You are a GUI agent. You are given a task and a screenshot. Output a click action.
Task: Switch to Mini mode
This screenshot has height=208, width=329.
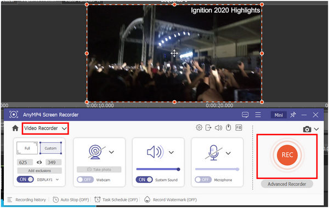279,115
